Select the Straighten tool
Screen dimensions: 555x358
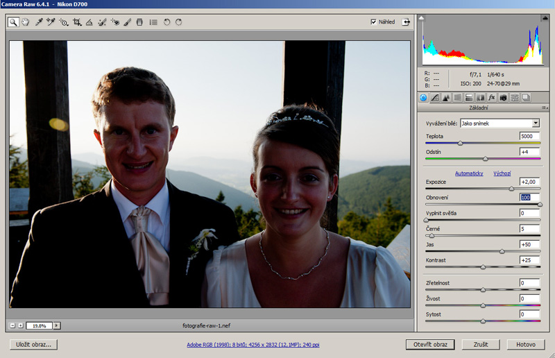click(x=89, y=22)
